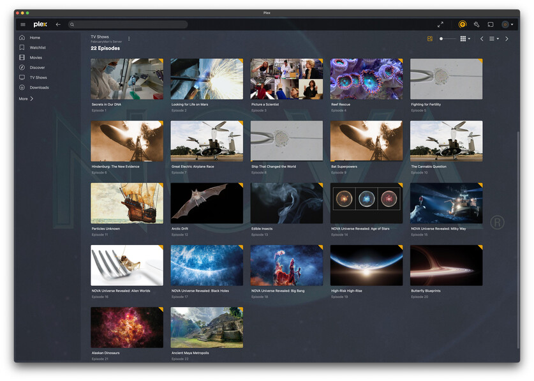Open Butterfly Blueprints thumbnail
Viewport: 534px width, 381px height.
pos(447,265)
